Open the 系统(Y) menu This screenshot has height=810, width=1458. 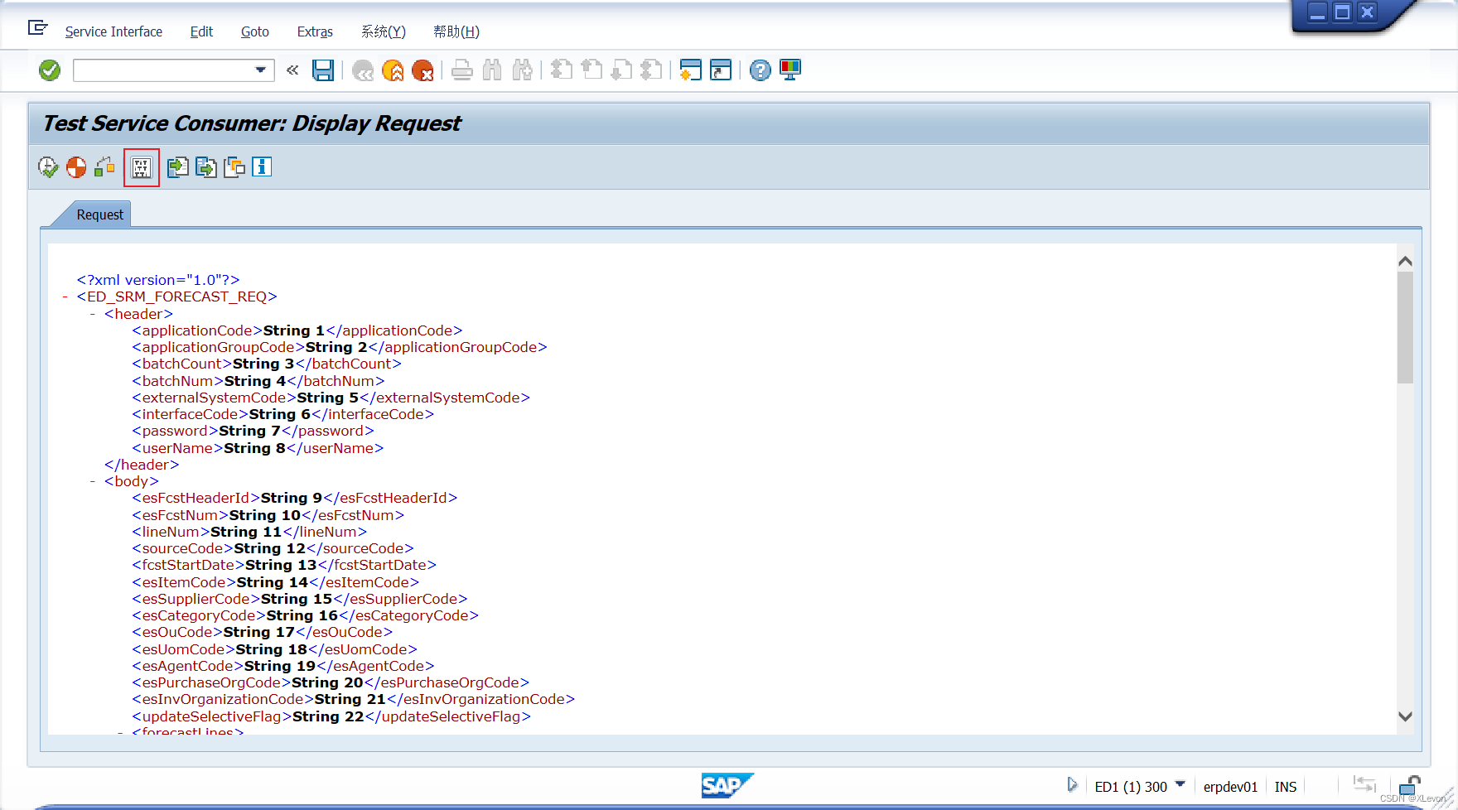click(x=384, y=31)
